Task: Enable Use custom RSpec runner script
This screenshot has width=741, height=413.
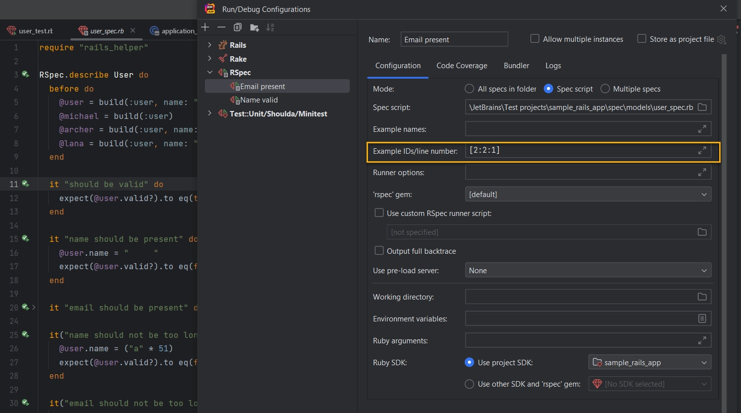Action: [379, 212]
